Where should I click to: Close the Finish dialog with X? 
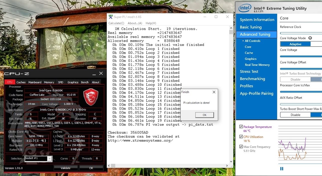(214, 92)
